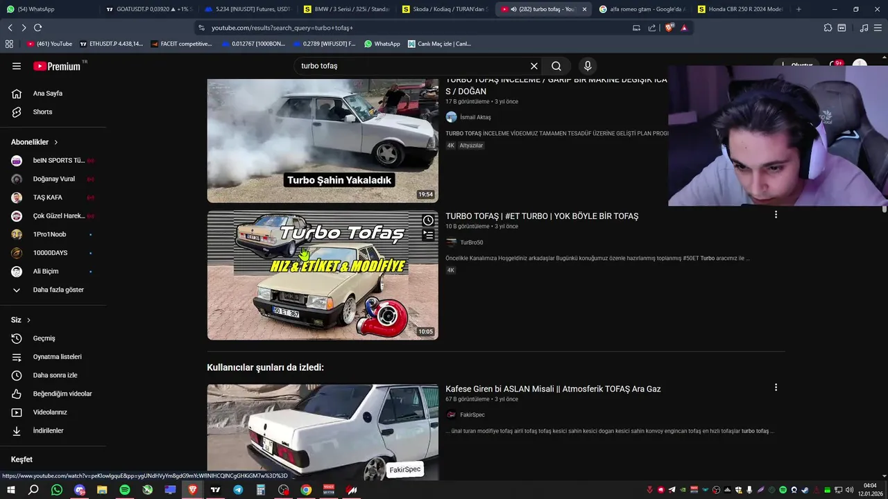Add Turbo Tofaş video to Watch Later

point(428,220)
